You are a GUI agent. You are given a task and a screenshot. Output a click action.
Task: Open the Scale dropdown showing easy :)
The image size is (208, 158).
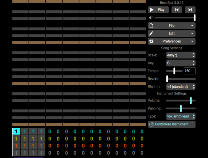(x=181, y=55)
